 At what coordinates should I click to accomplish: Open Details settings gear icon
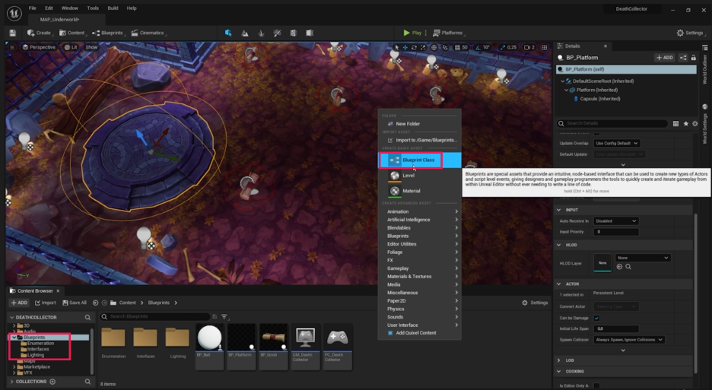click(695, 123)
